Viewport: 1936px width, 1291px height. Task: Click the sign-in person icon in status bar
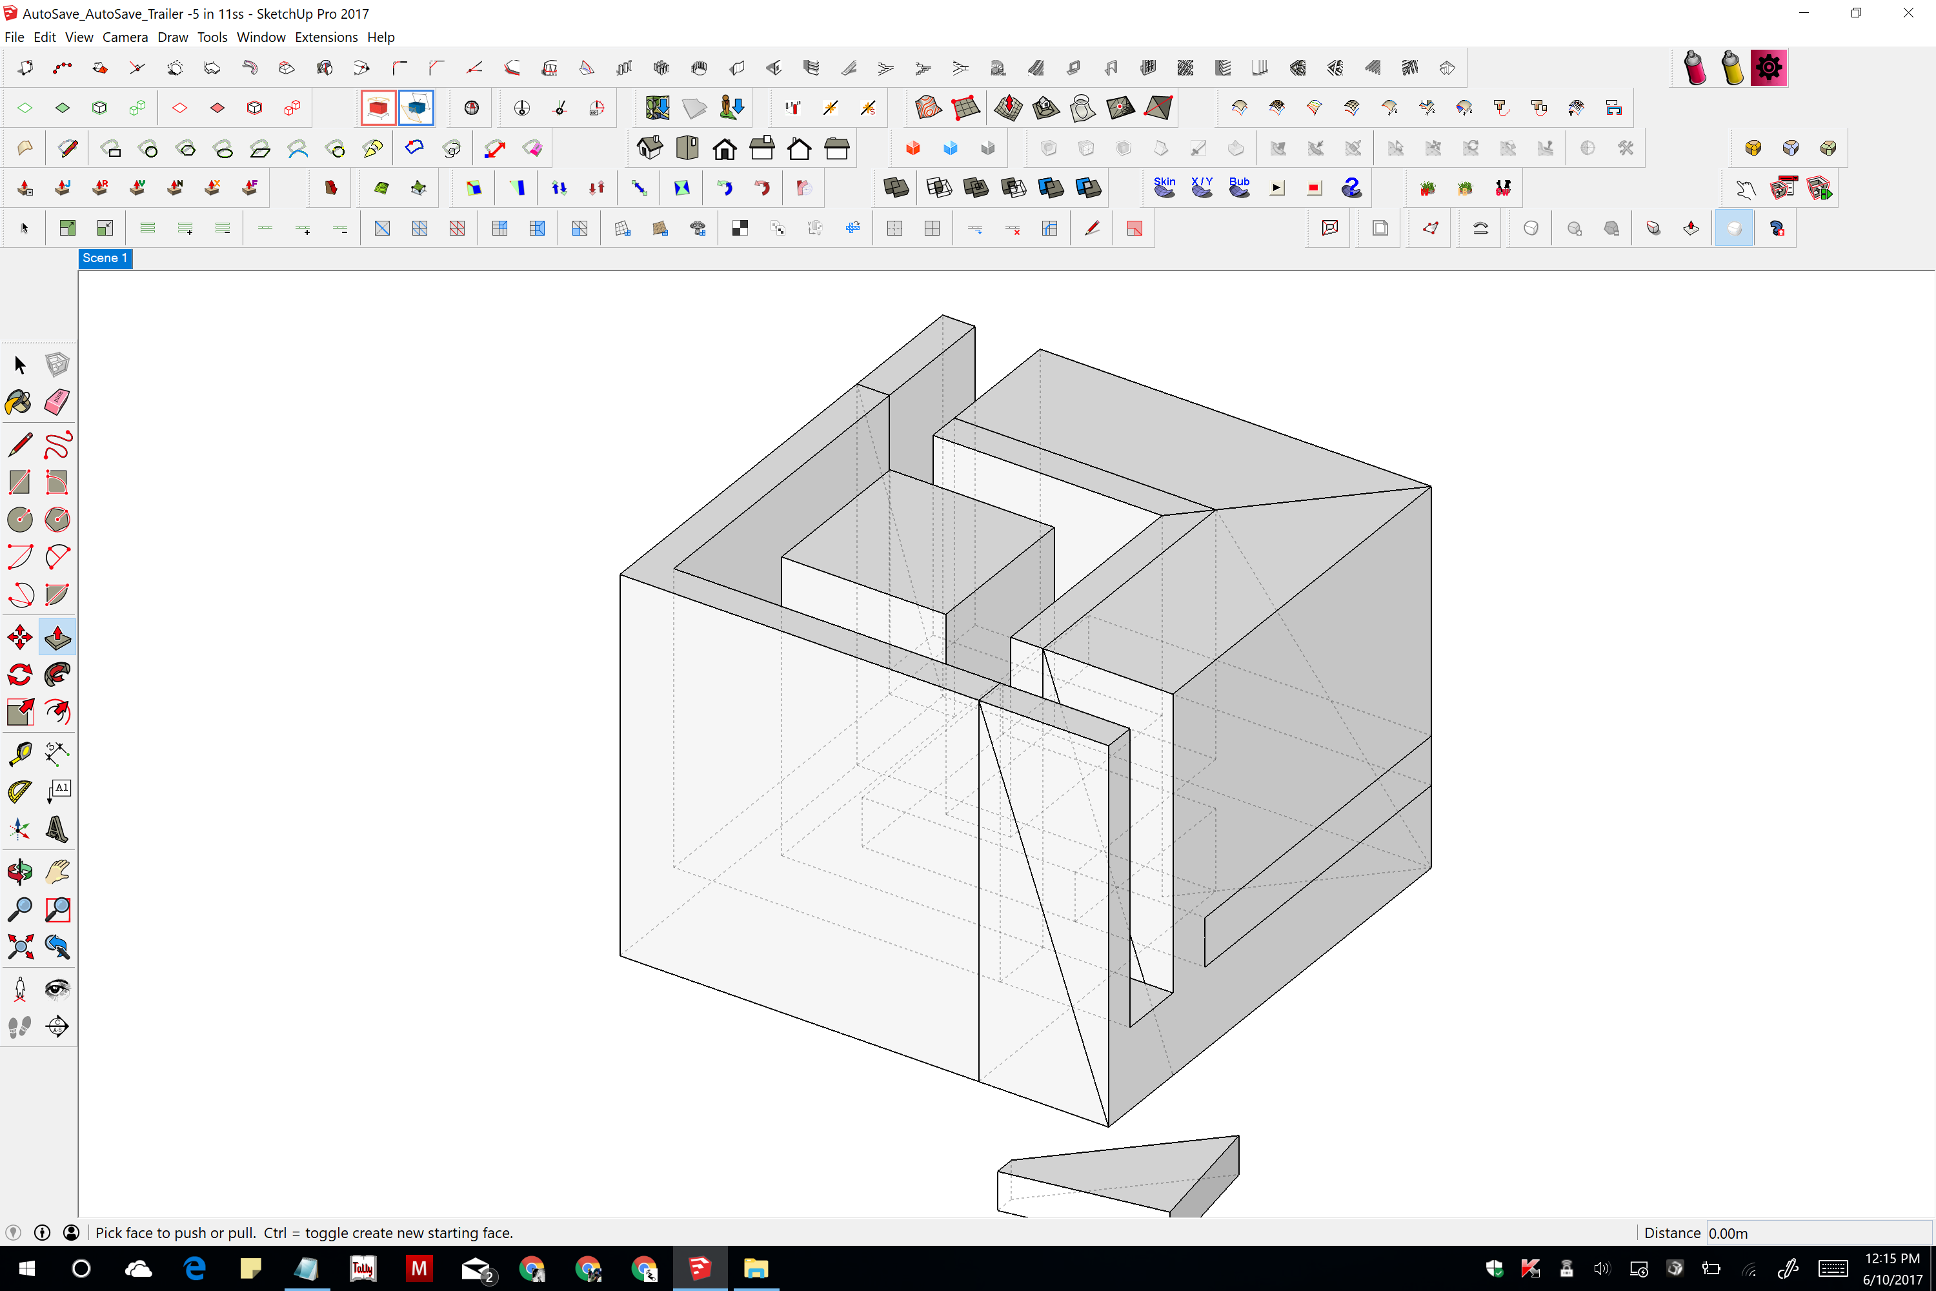(x=72, y=1232)
